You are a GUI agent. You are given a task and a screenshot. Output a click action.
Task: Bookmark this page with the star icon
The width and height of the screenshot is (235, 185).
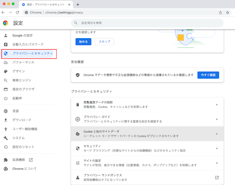tap(227, 12)
